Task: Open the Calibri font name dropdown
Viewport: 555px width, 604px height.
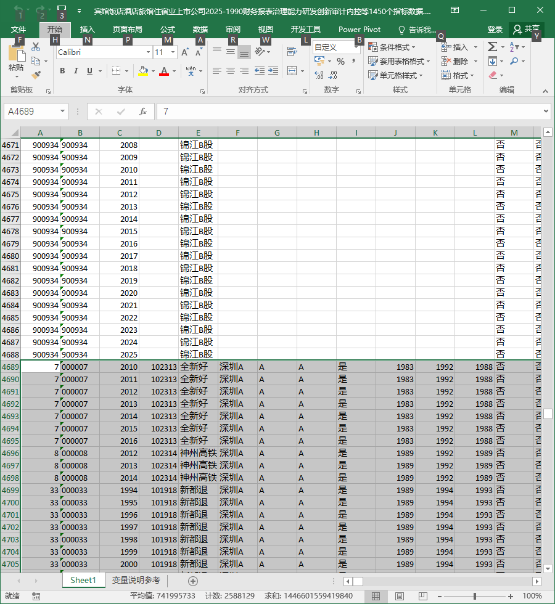Action: click(x=148, y=52)
